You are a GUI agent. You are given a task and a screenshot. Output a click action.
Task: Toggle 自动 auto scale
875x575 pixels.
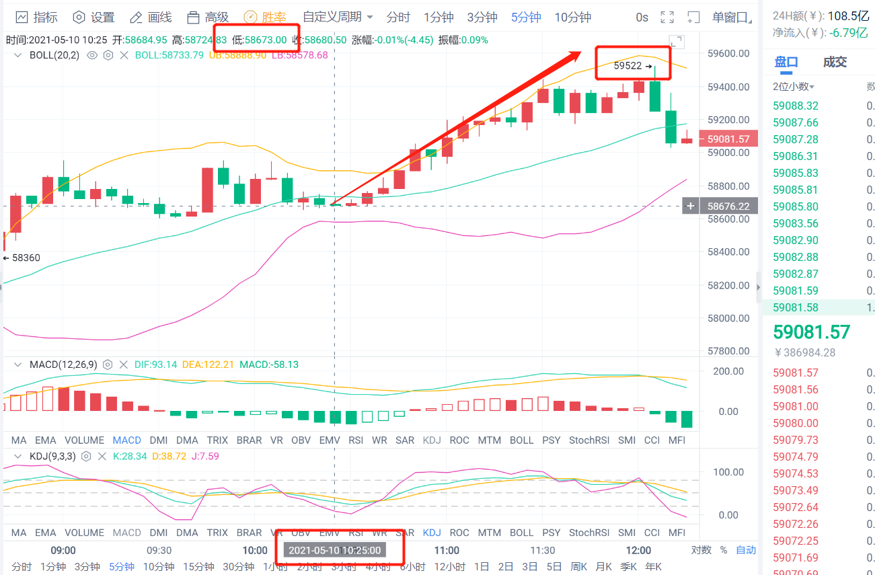click(746, 549)
